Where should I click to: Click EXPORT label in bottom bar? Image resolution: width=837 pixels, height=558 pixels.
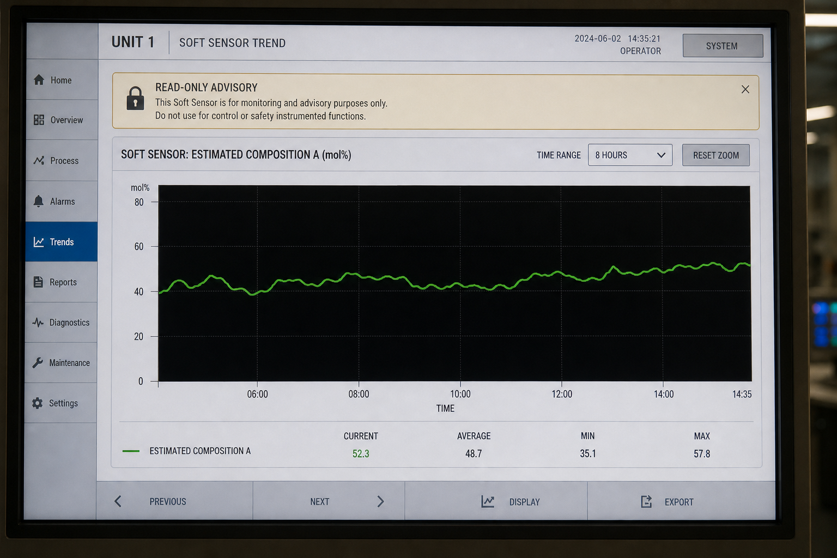tap(679, 502)
